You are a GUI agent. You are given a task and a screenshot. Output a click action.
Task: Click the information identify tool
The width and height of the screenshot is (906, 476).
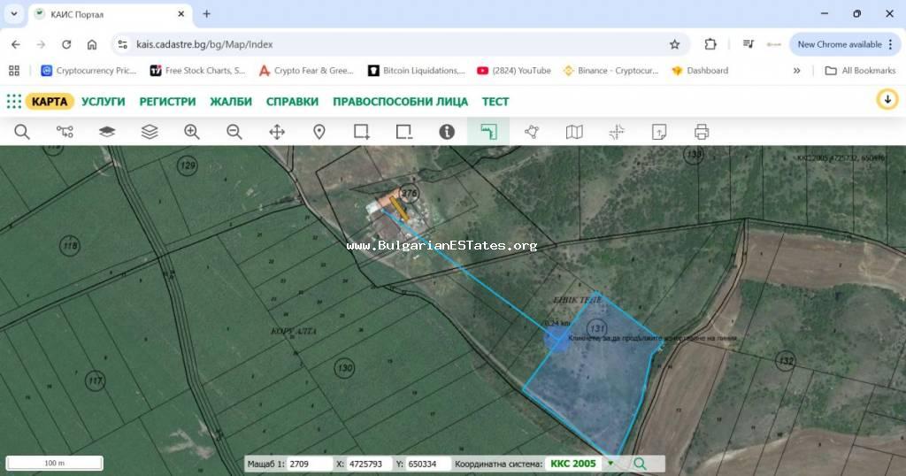tap(447, 132)
